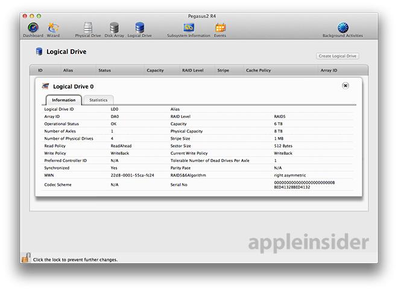398x291 pixels.
Task: Click the lock to prevent changes
Action: pyautogui.click(x=26, y=257)
